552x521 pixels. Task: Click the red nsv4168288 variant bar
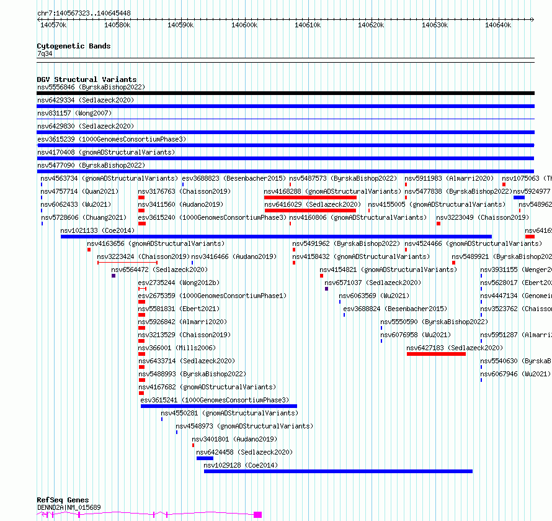click(x=310, y=197)
